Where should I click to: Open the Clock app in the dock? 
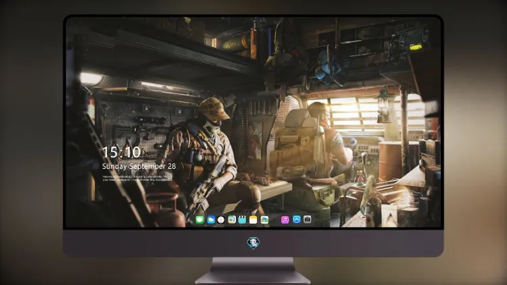pos(221,219)
